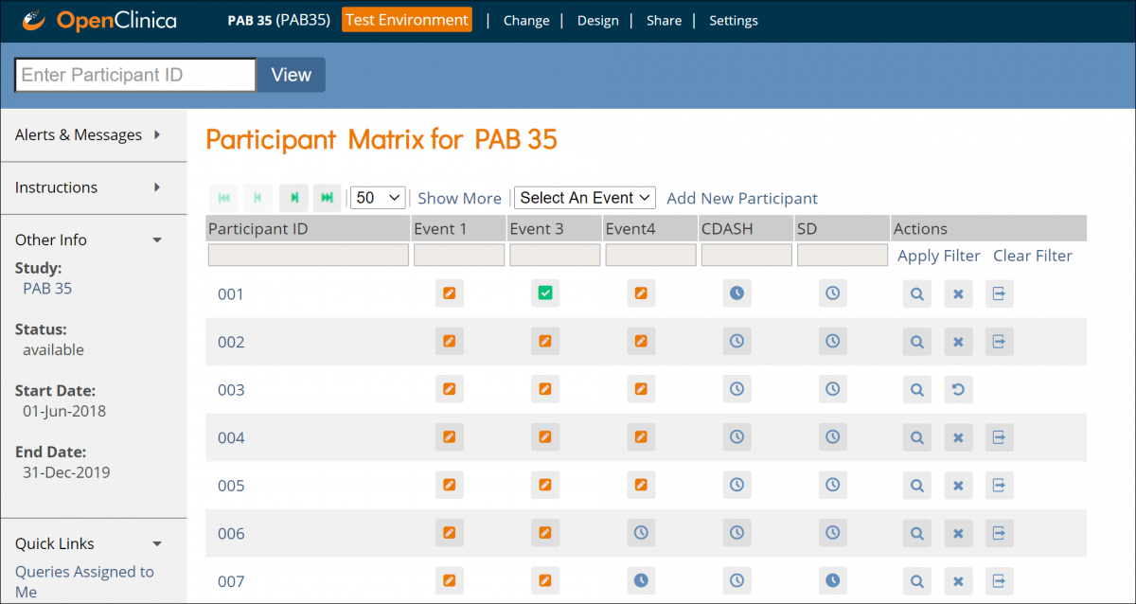Click SD clock icon for participant 004
Screen dimensions: 1136x604
[832, 437]
